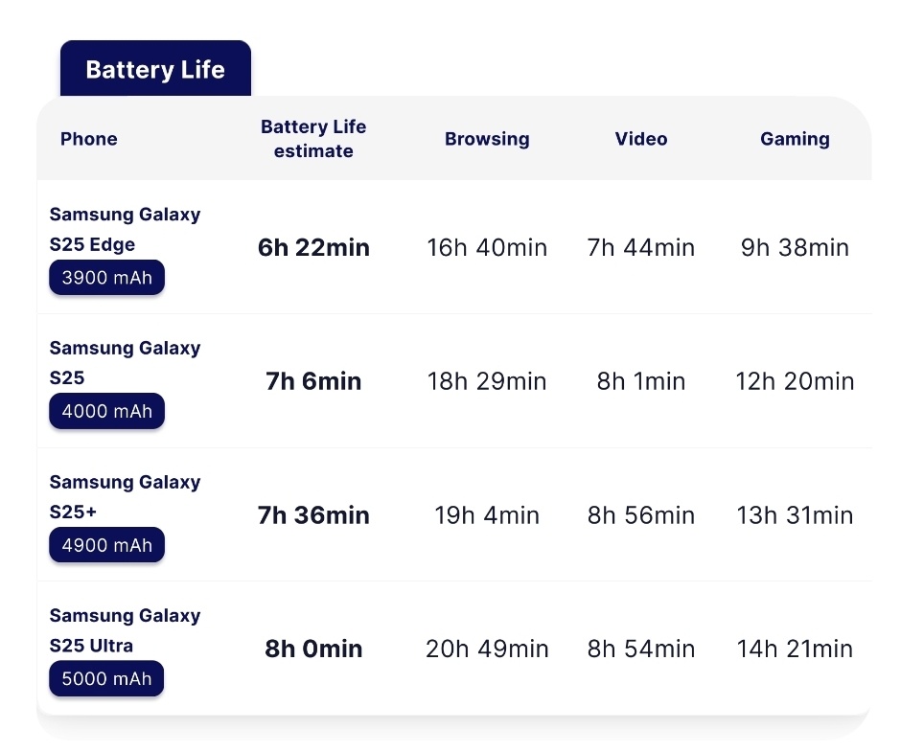Click the 8h 56min video value
Viewport: 924px width, 752px height.
pyautogui.click(x=641, y=515)
